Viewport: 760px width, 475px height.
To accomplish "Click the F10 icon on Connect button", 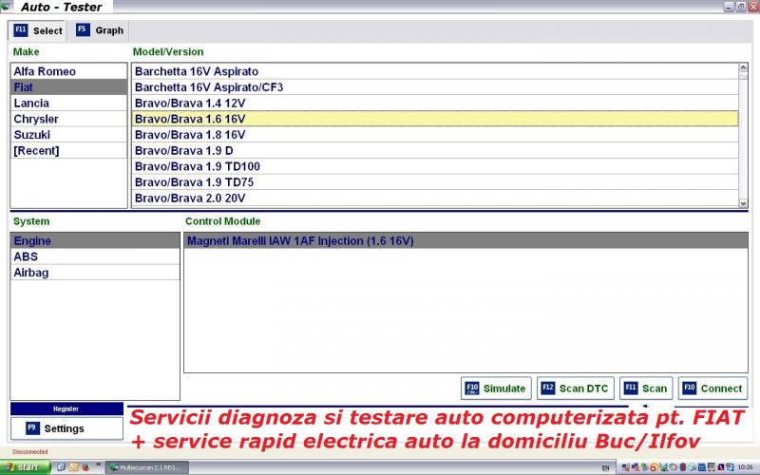I will pos(690,389).
